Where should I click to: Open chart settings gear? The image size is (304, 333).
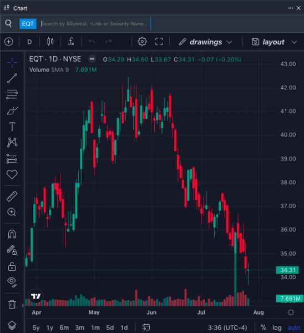[x=142, y=42]
